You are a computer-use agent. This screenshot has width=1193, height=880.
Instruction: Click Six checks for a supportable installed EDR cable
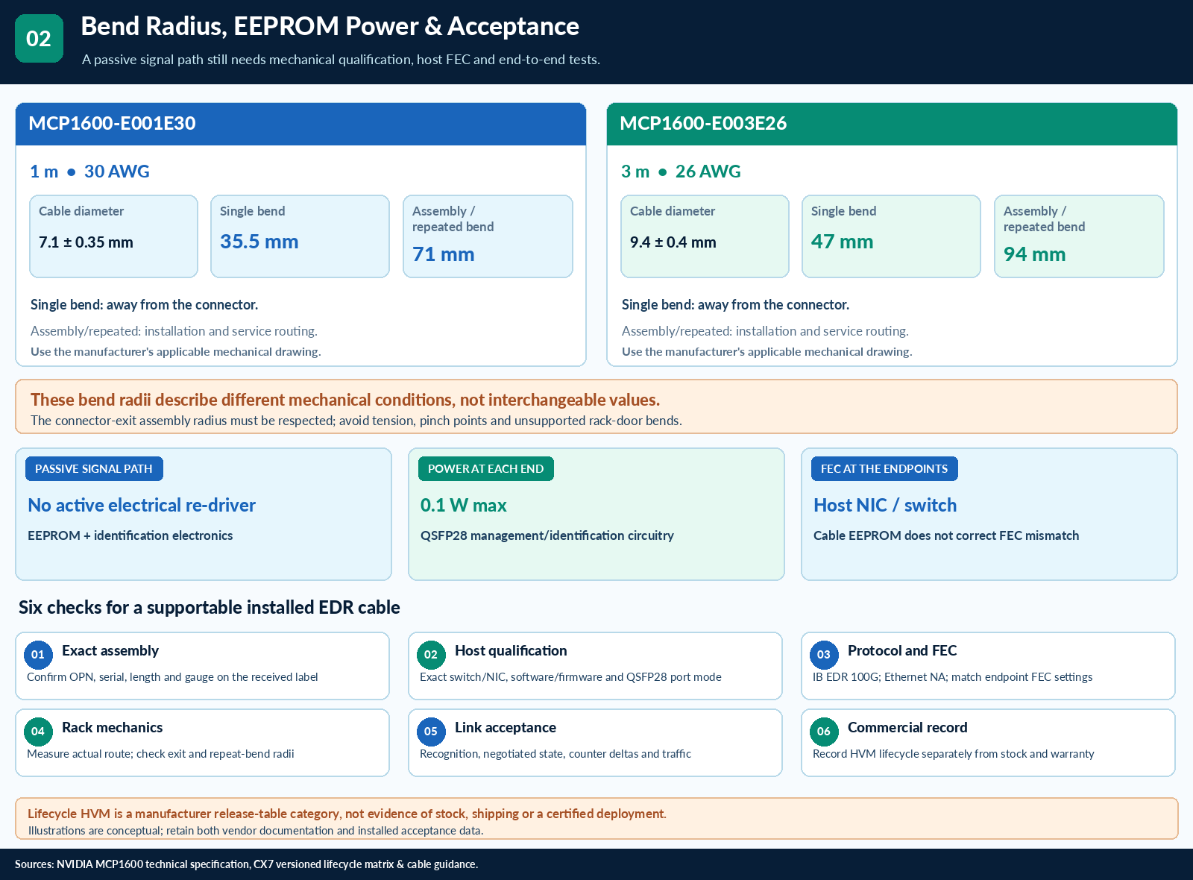coord(210,608)
